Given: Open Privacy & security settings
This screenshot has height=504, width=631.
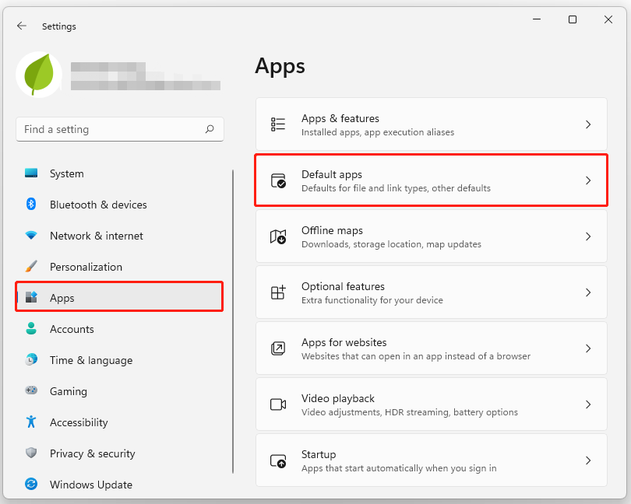Looking at the screenshot, I should (119, 453).
